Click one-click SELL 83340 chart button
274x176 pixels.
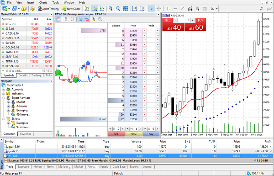pos(173,27)
